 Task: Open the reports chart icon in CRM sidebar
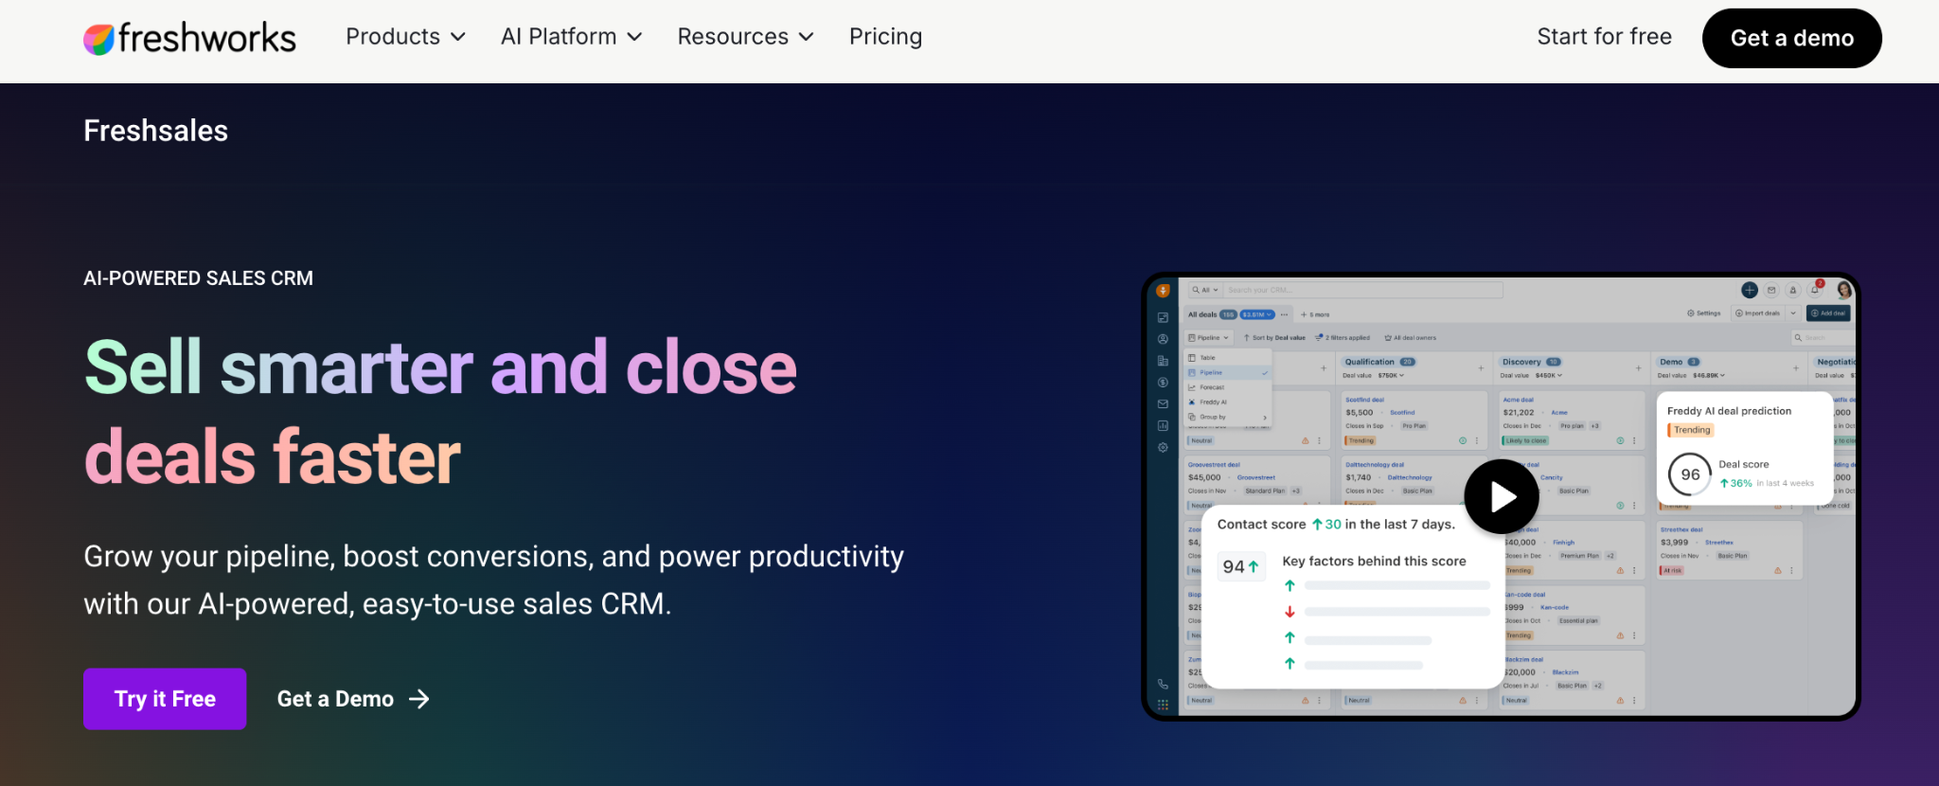click(1163, 426)
